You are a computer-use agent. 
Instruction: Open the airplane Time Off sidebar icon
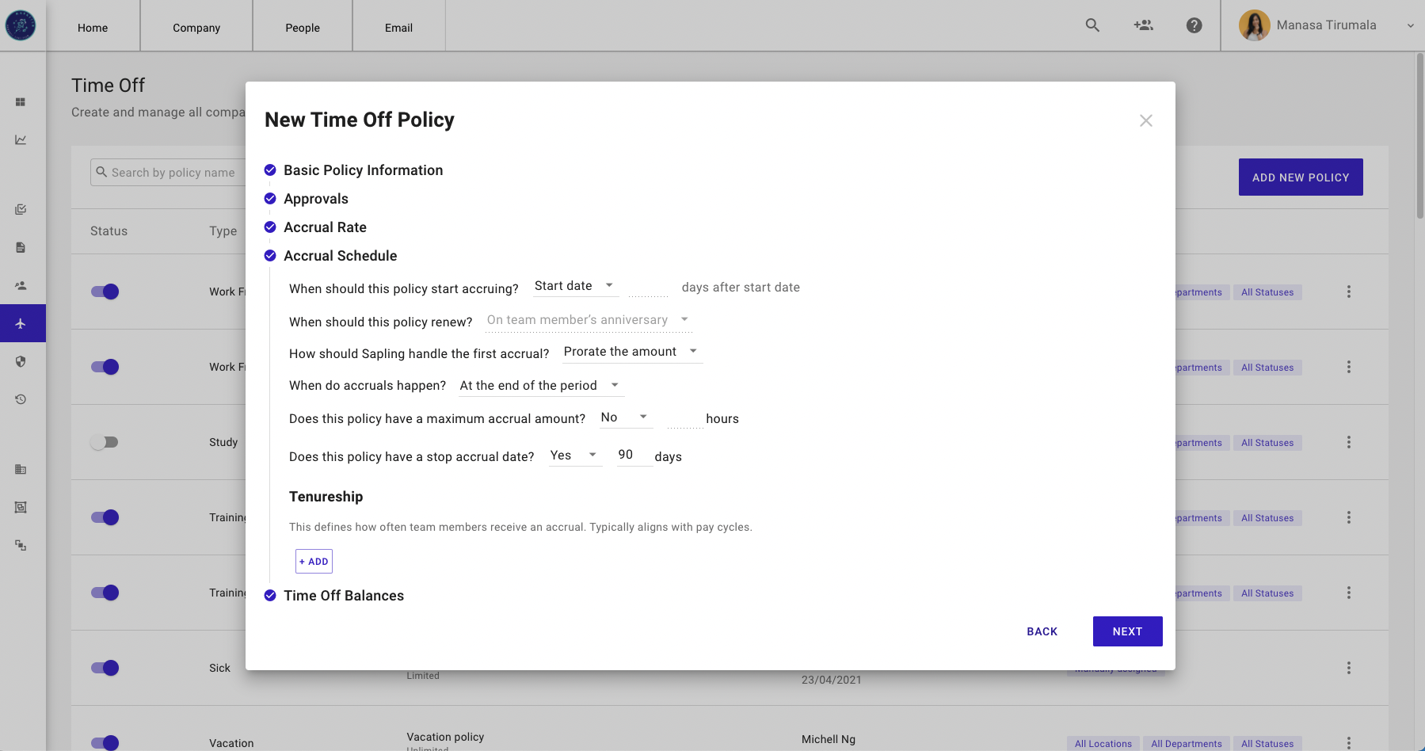coord(21,323)
